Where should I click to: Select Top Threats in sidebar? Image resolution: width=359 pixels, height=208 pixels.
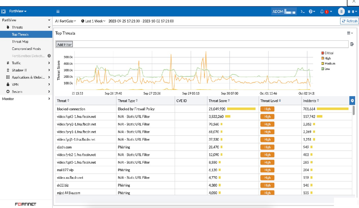point(26,35)
